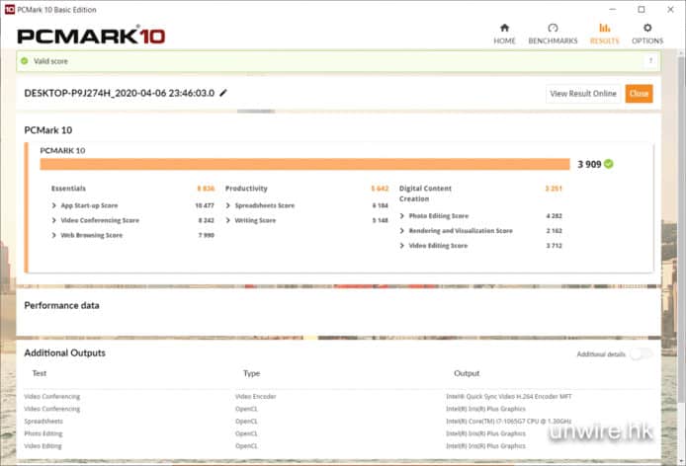Click the Test column header
The width and height of the screenshot is (686, 466).
coord(40,373)
